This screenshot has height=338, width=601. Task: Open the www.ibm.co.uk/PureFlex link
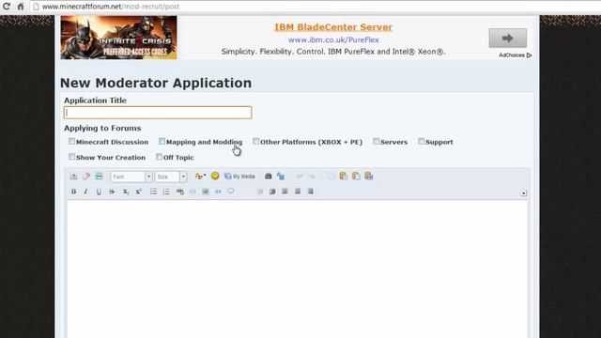coord(333,39)
